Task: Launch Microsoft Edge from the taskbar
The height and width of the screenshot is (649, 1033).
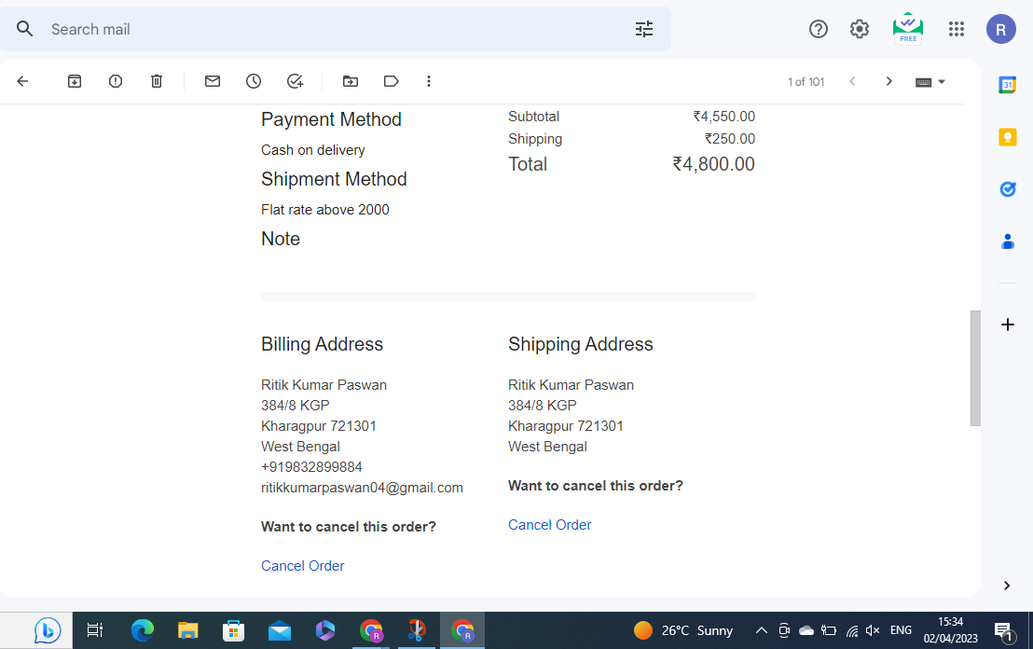Action: point(143,630)
